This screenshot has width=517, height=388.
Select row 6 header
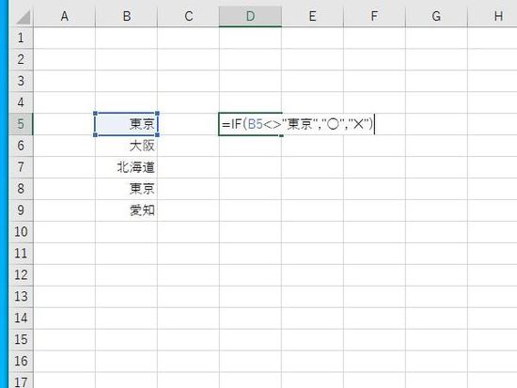[21, 146]
